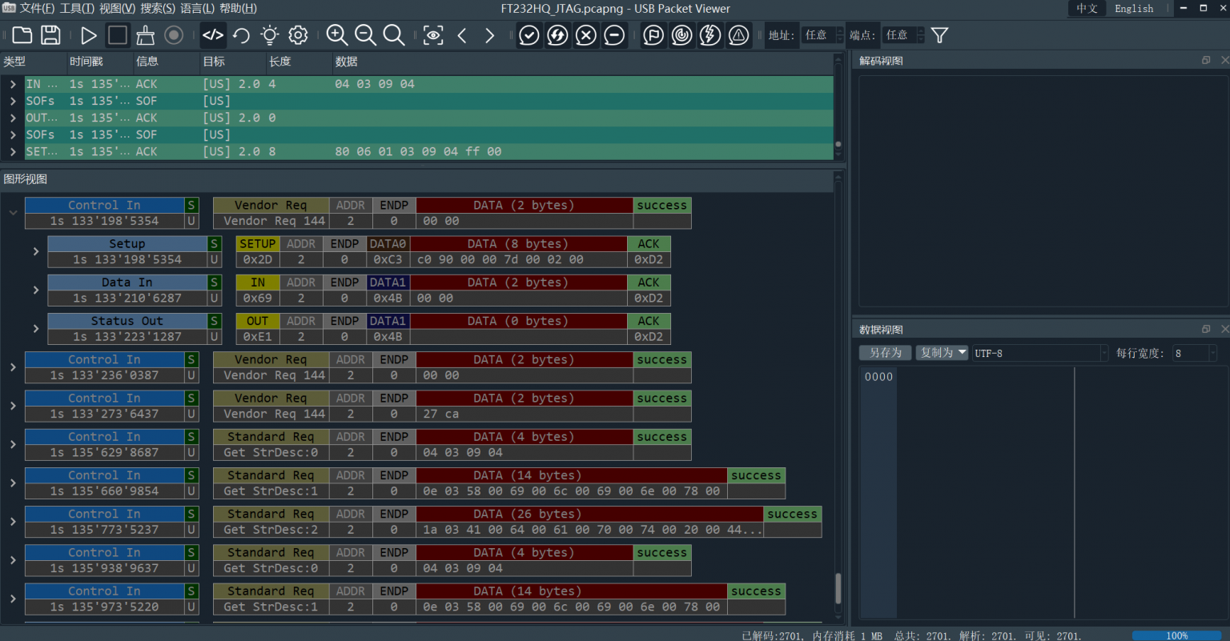1230x641 pixels.
Task: Click the graph view vertical scrollbar thumb
Action: (x=838, y=589)
